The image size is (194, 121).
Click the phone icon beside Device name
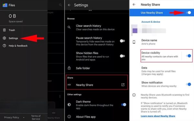(134, 42)
